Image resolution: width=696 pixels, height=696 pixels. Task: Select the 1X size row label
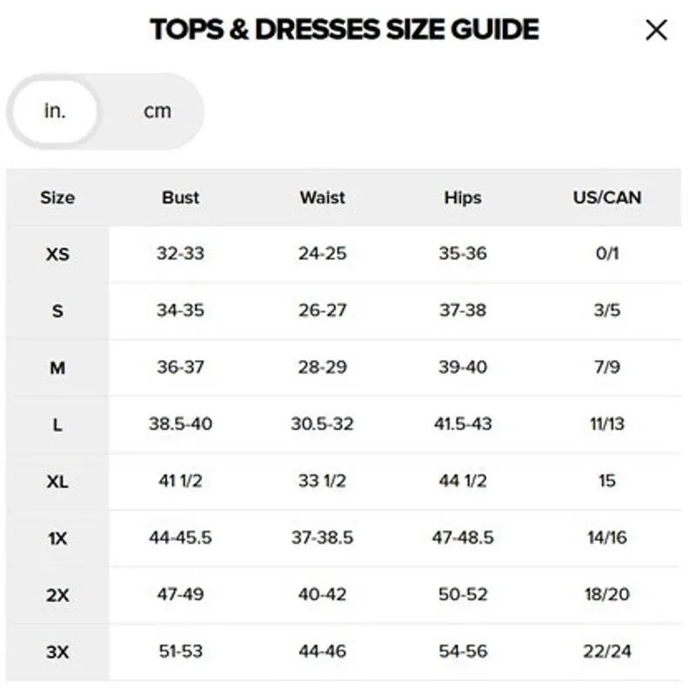coord(57,539)
